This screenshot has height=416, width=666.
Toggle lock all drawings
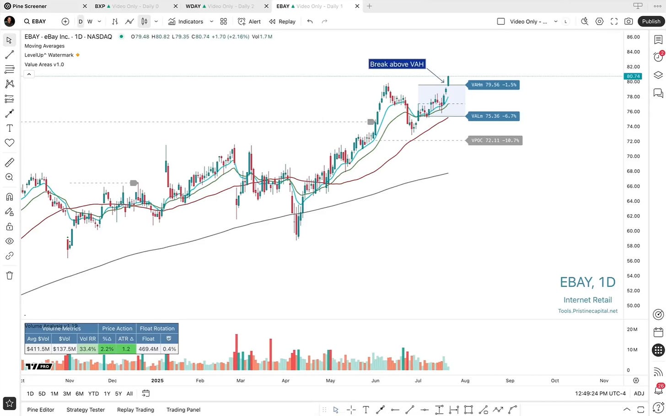(9, 227)
